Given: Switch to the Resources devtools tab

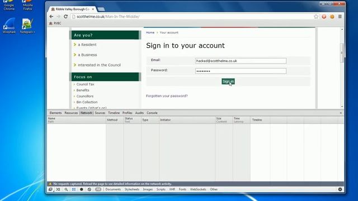Looking at the screenshot, I should pyautogui.click(x=71, y=113).
